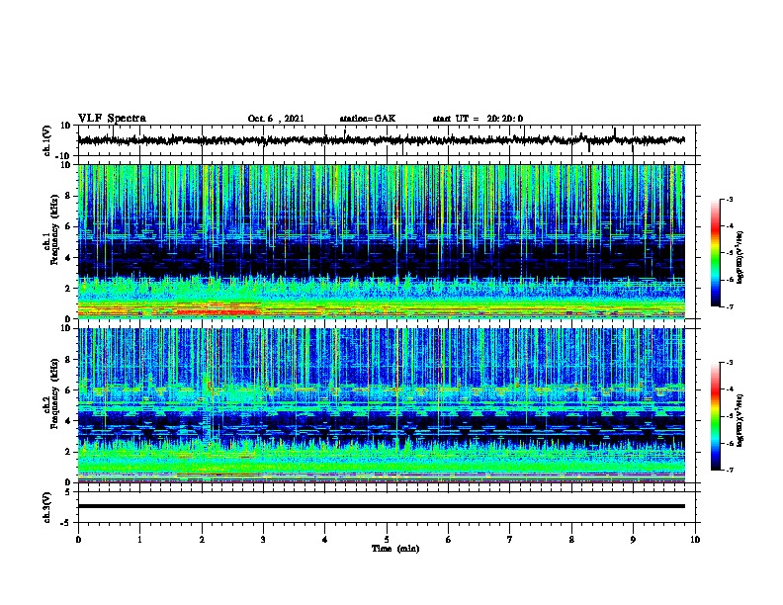
Task: Click the '-3' tick on ch.1 colorbar
Action: (x=730, y=199)
